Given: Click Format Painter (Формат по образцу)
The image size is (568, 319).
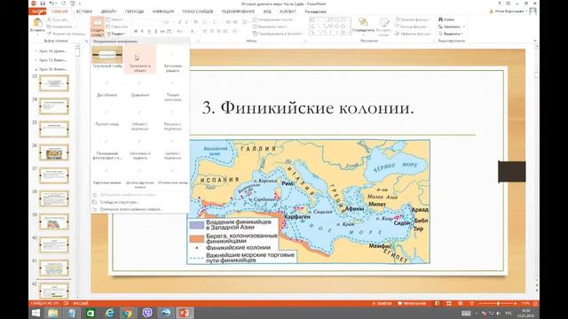Looking at the screenshot, I should 66,34.
